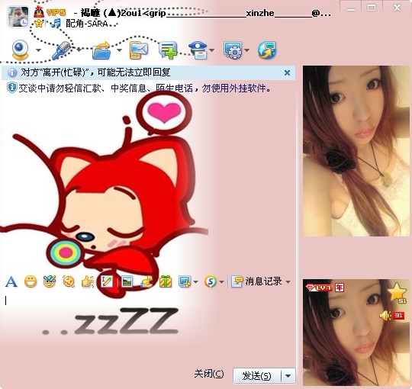This screenshot has height=389, width=412.
Task: Open the magic emoticon icon
Action: (x=50, y=282)
